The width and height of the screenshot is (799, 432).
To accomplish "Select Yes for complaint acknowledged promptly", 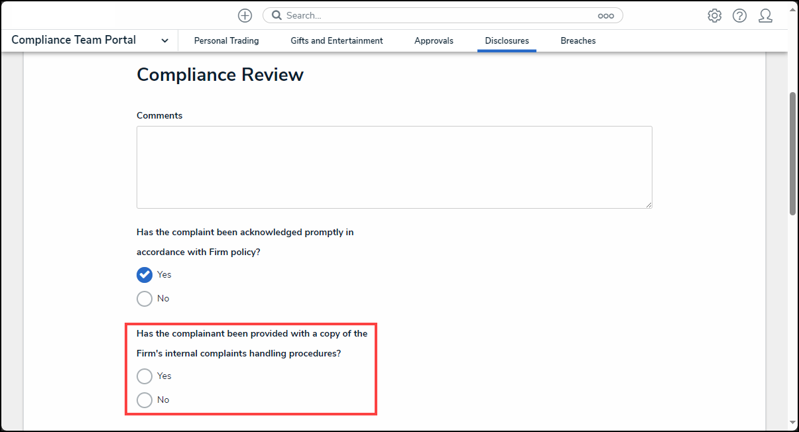I will [x=145, y=275].
